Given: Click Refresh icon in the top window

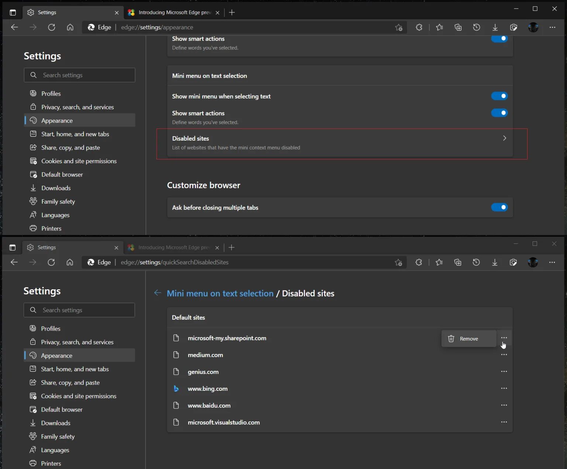Looking at the screenshot, I should point(52,27).
